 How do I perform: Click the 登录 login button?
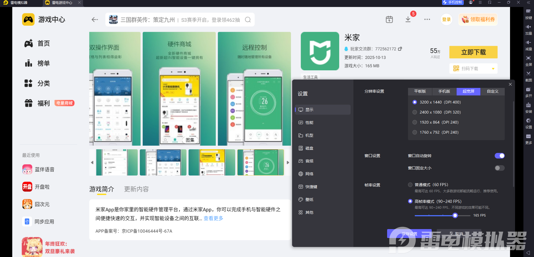click(446, 20)
